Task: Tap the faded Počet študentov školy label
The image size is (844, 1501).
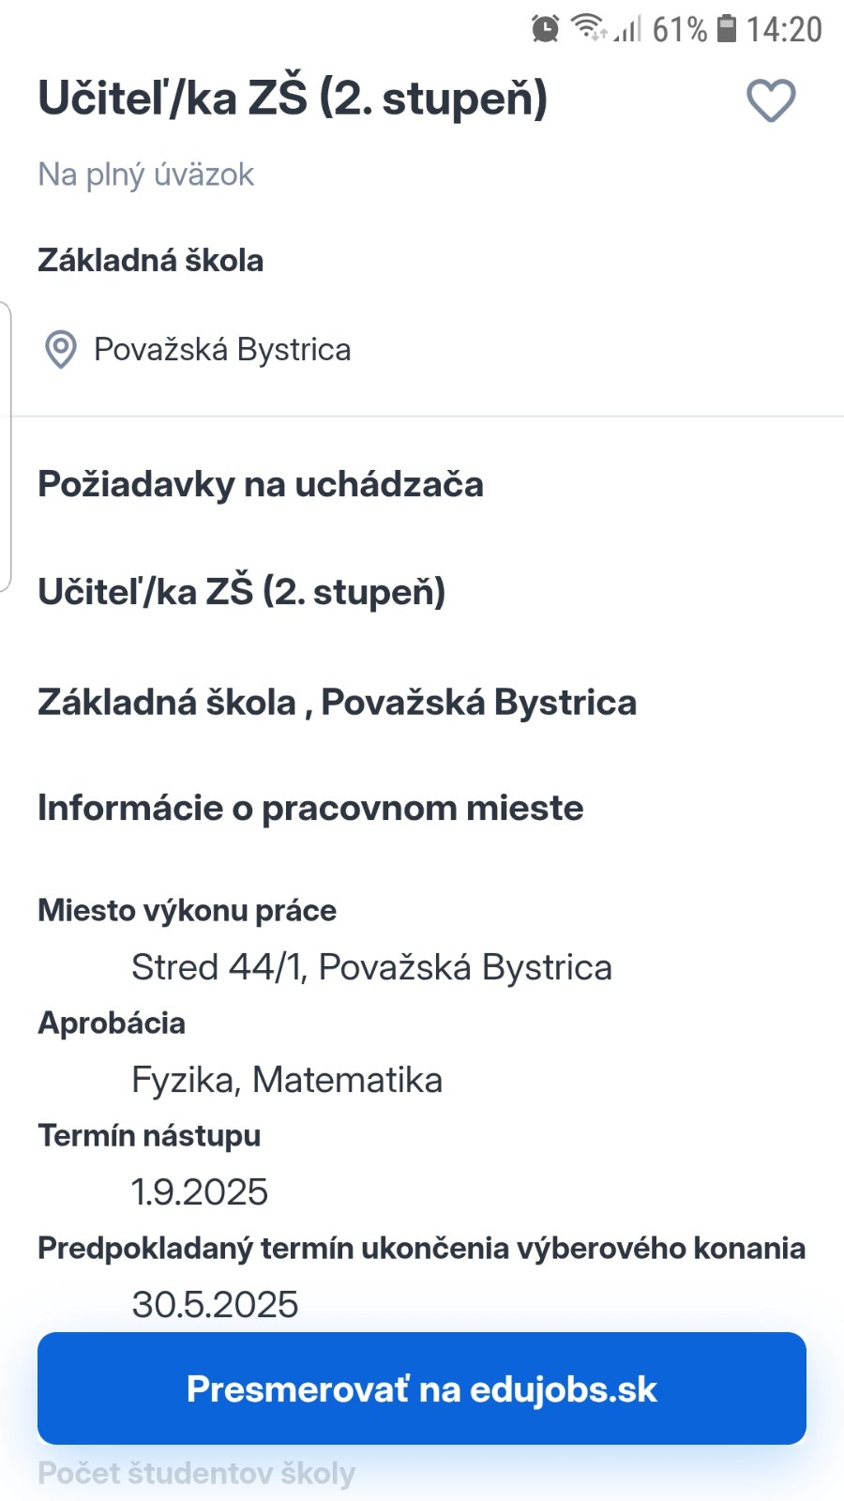Action: click(x=197, y=1474)
